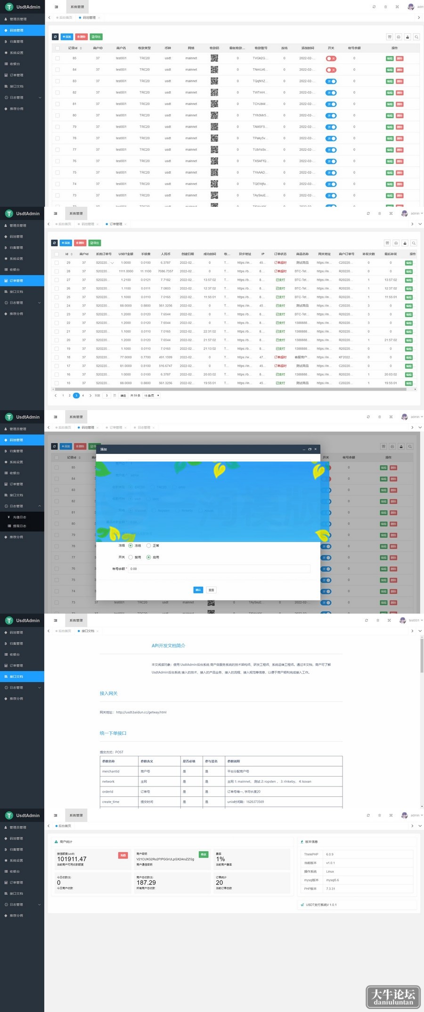
Task: Turn on the switch for 记录id 85 in the topmost table
Action: tap(331, 58)
